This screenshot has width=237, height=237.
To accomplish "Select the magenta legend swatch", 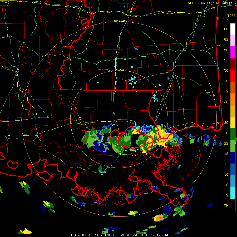I will point(233,52).
